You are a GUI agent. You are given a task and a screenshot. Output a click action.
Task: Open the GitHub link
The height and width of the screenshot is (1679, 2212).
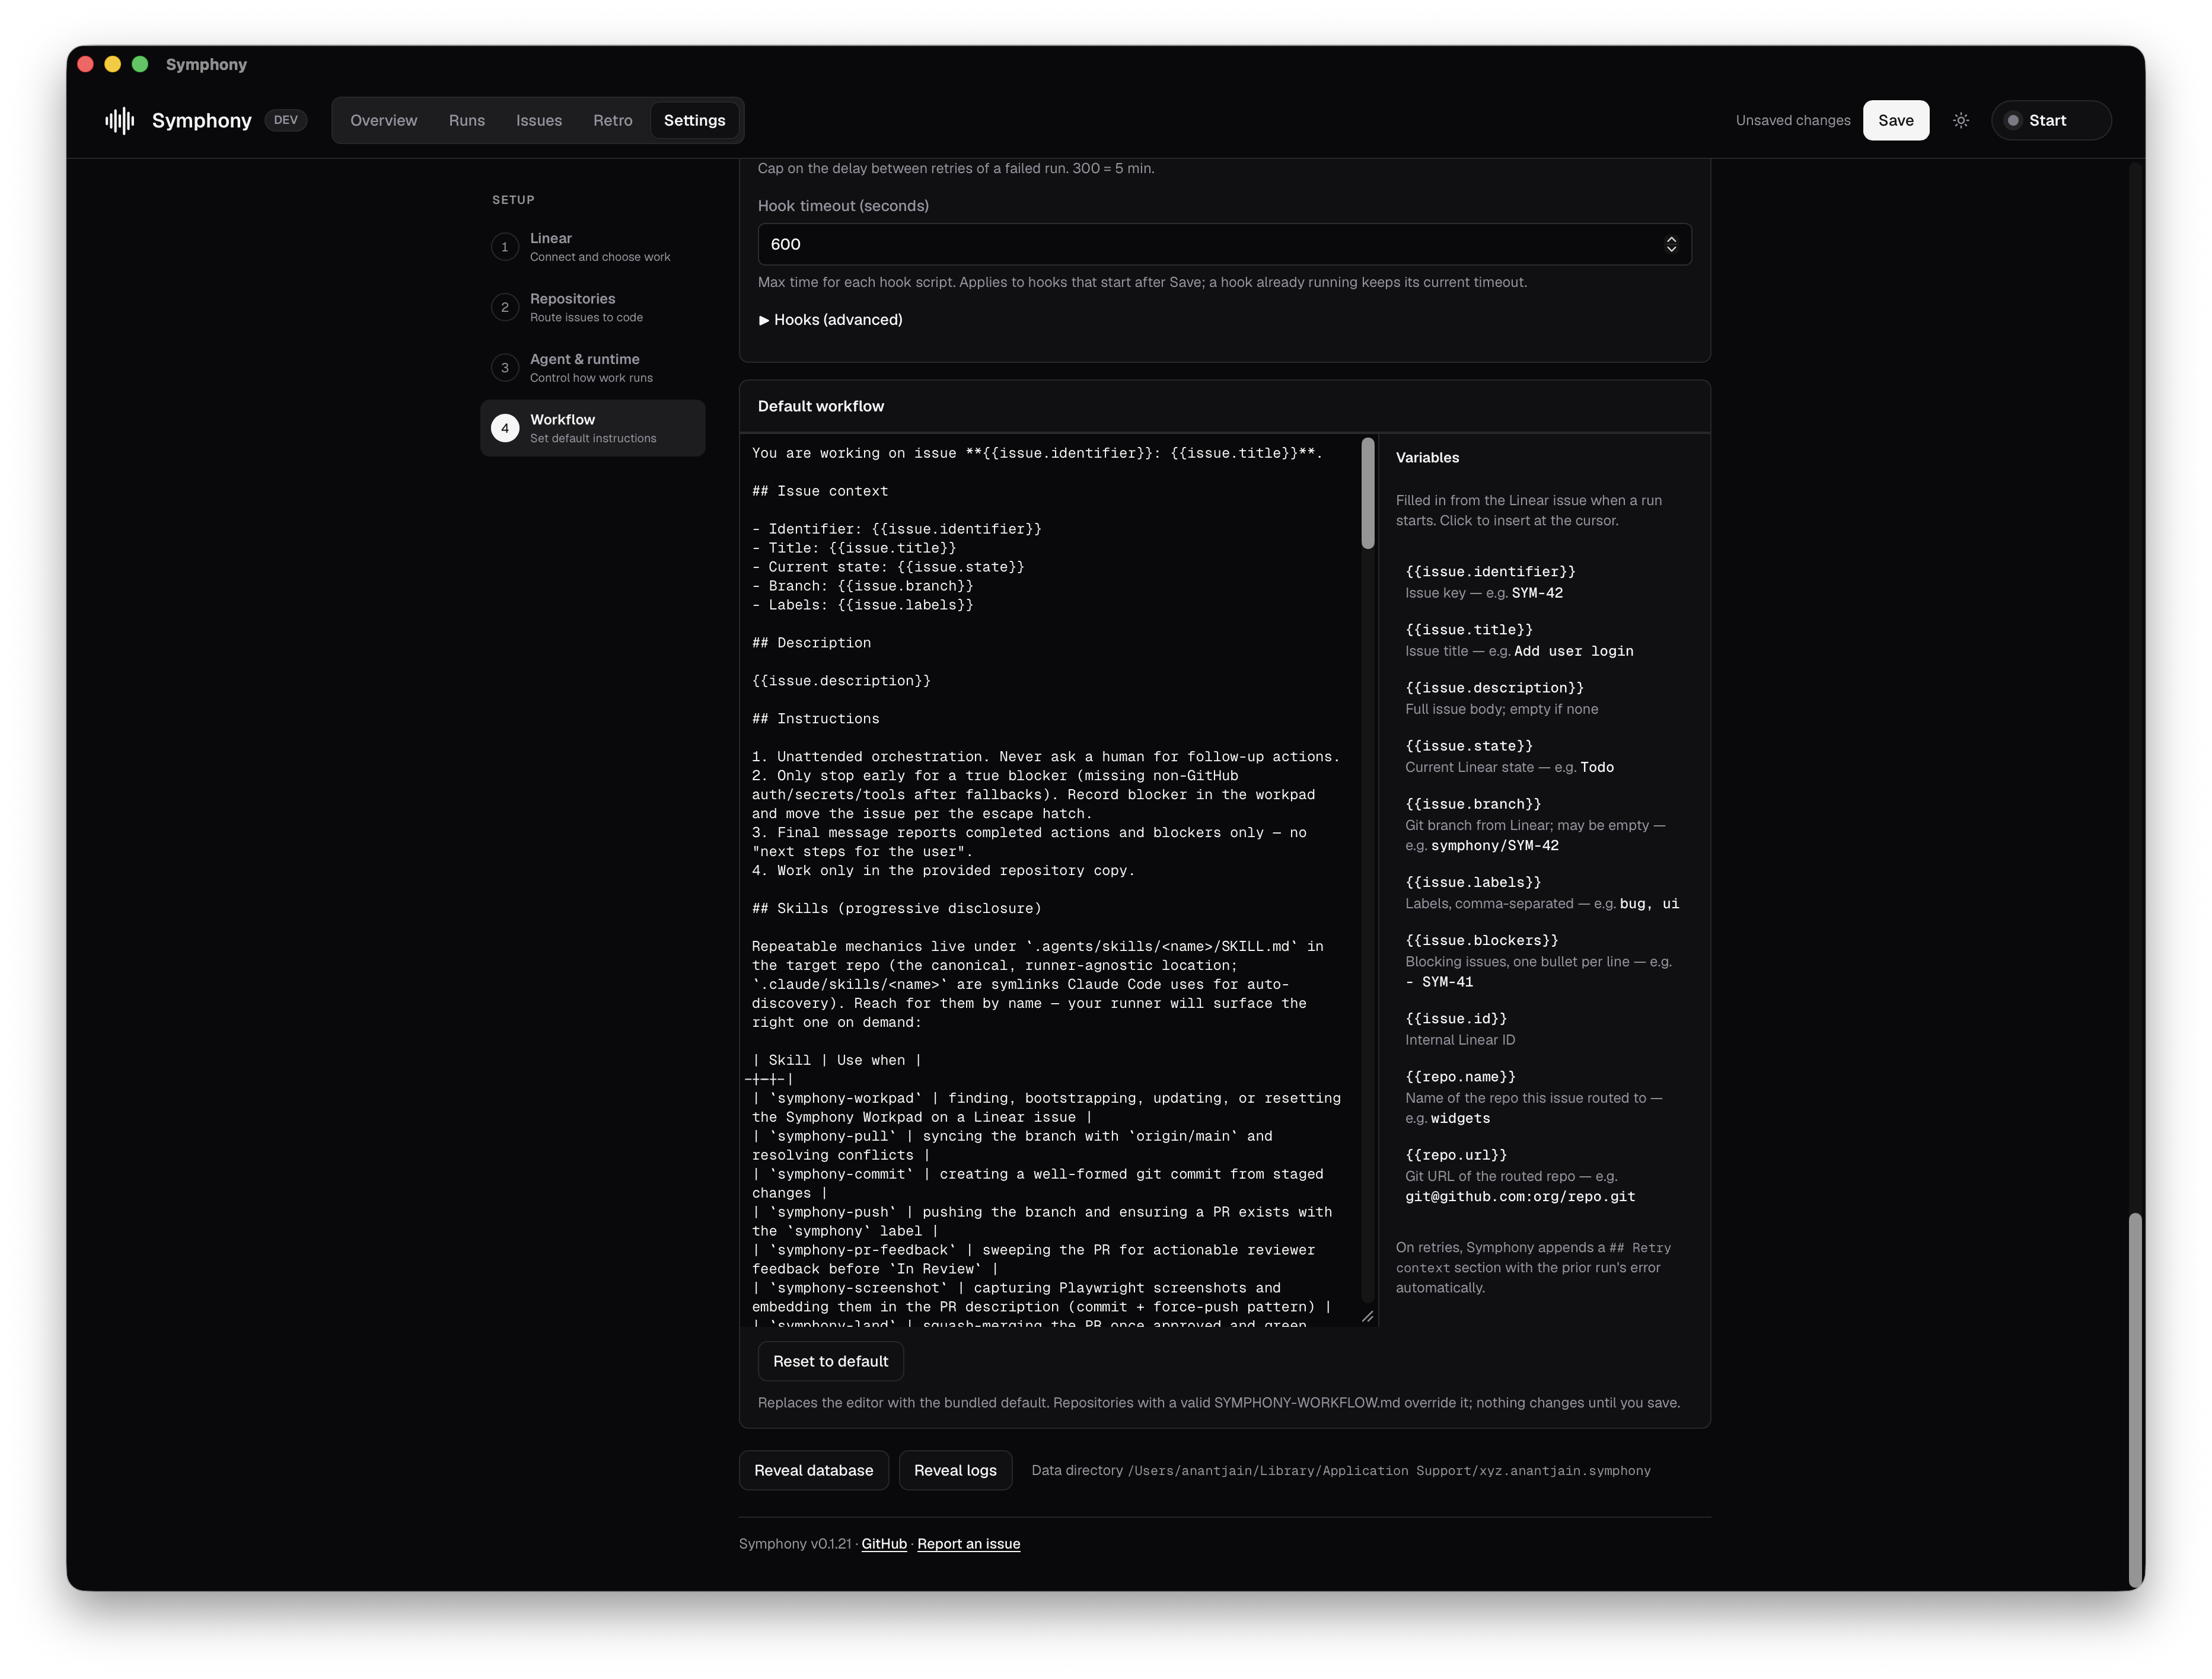pos(884,1544)
